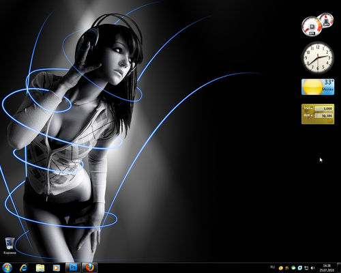Click the USD amount field showing 1,000

coord(324,109)
